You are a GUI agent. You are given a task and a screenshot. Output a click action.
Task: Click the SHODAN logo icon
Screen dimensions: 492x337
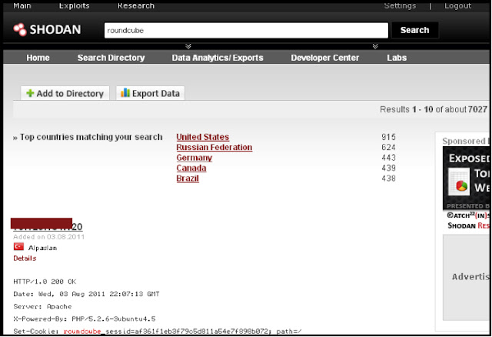click(20, 29)
